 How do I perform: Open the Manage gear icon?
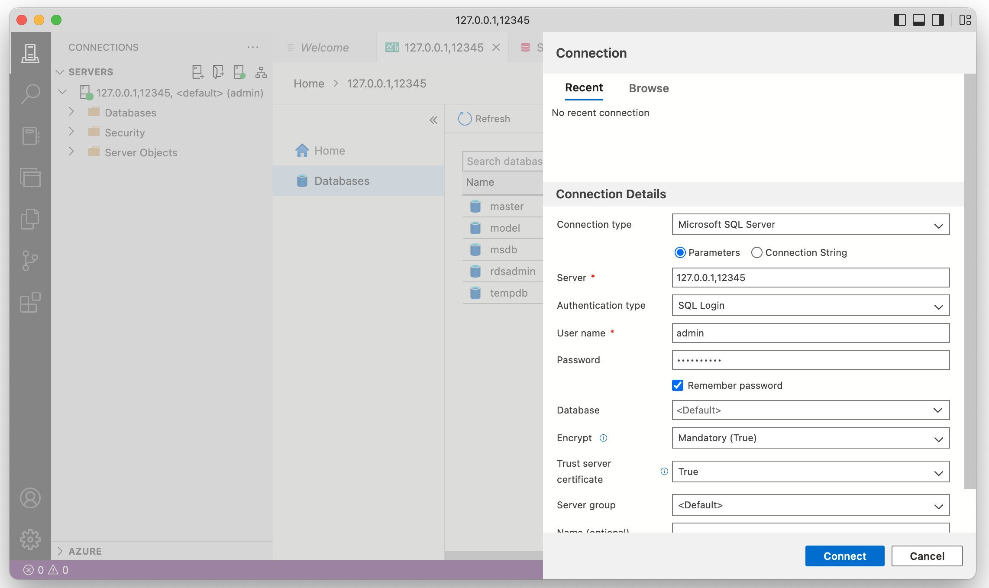point(30,540)
